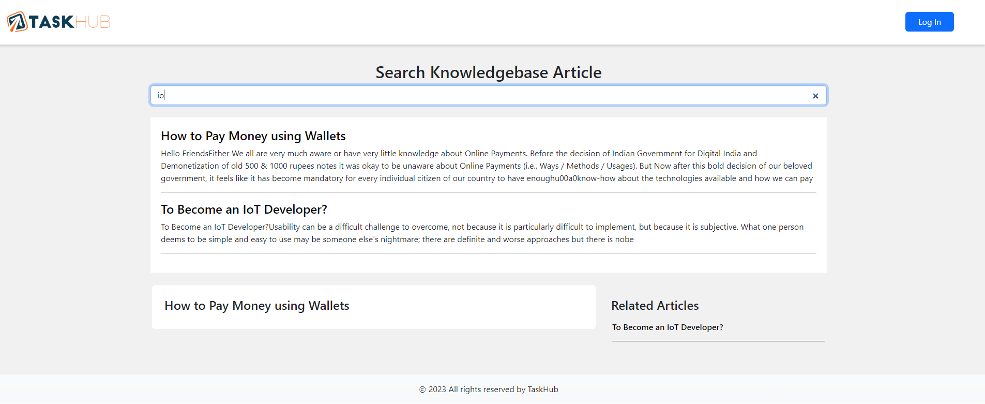Click the TASK wordmark text in the header
985x404 pixels.
[52, 22]
